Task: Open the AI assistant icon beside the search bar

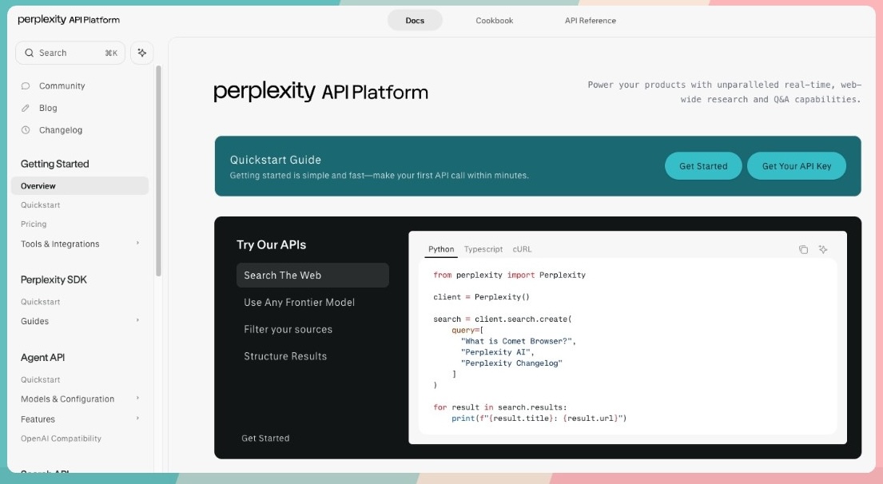Action: click(142, 52)
